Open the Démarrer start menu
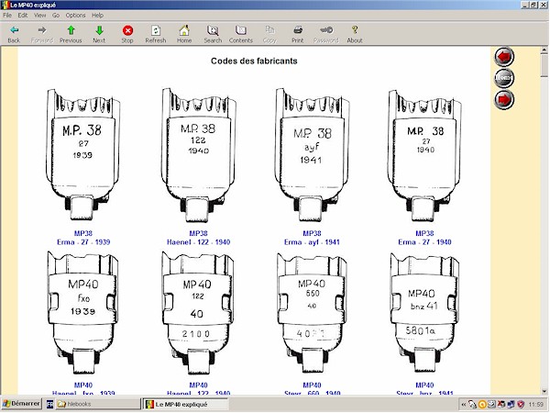The height and width of the screenshot is (413, 550). pyautogui.click(x=21, y=404)
